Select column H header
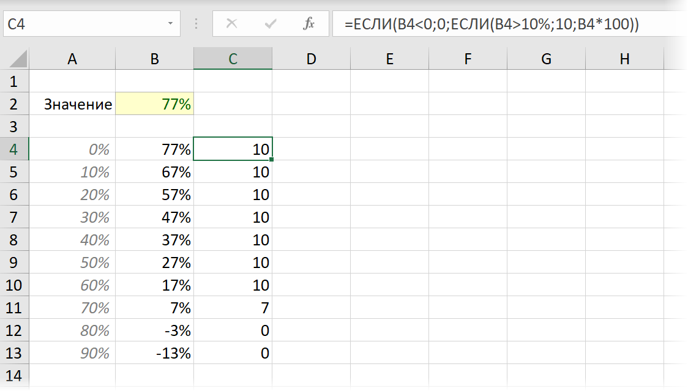The image size is (688, 391). tap(625, 59)
